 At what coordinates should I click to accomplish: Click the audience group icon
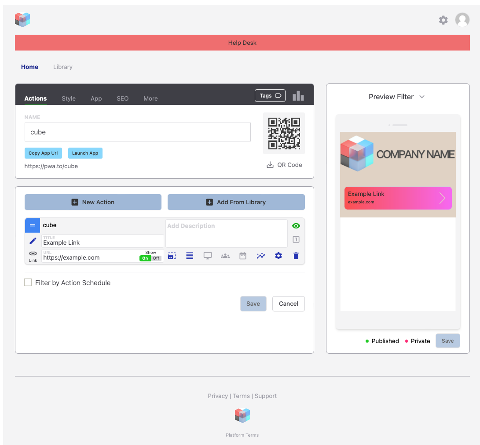pyautogui.click(x=225, y=256)
